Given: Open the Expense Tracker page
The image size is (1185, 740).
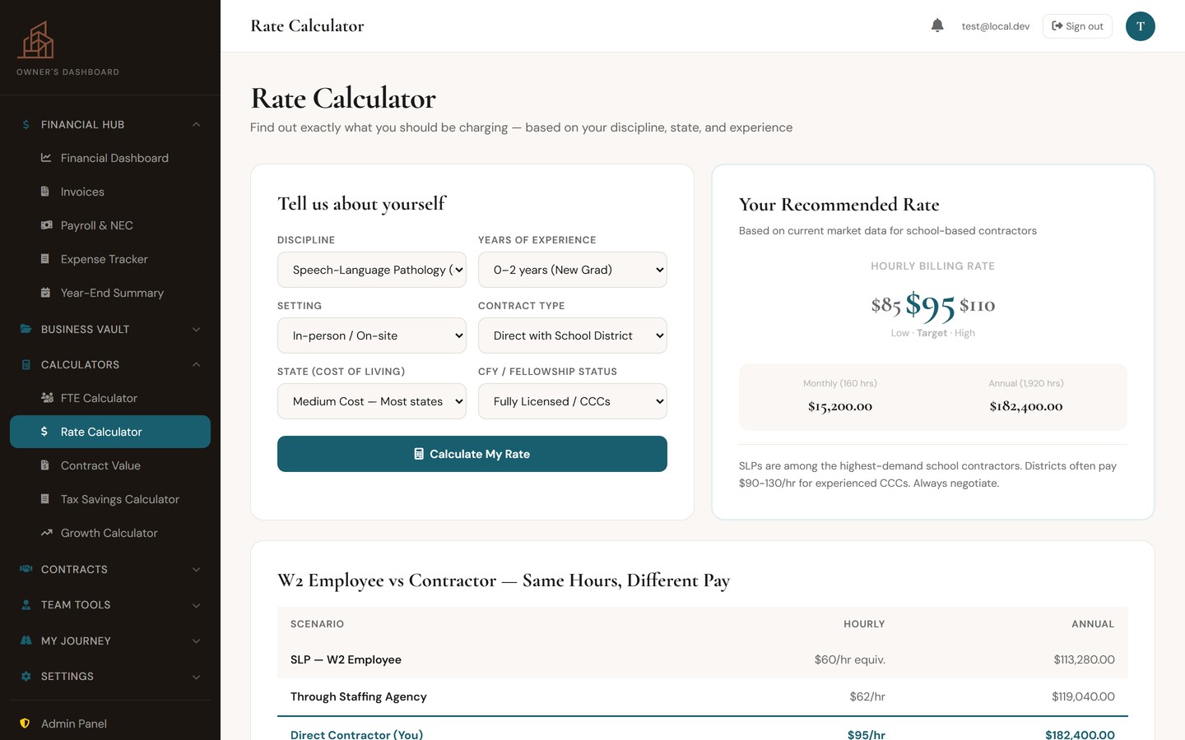Looking at the screenshot, I should [x=110, y=259].
